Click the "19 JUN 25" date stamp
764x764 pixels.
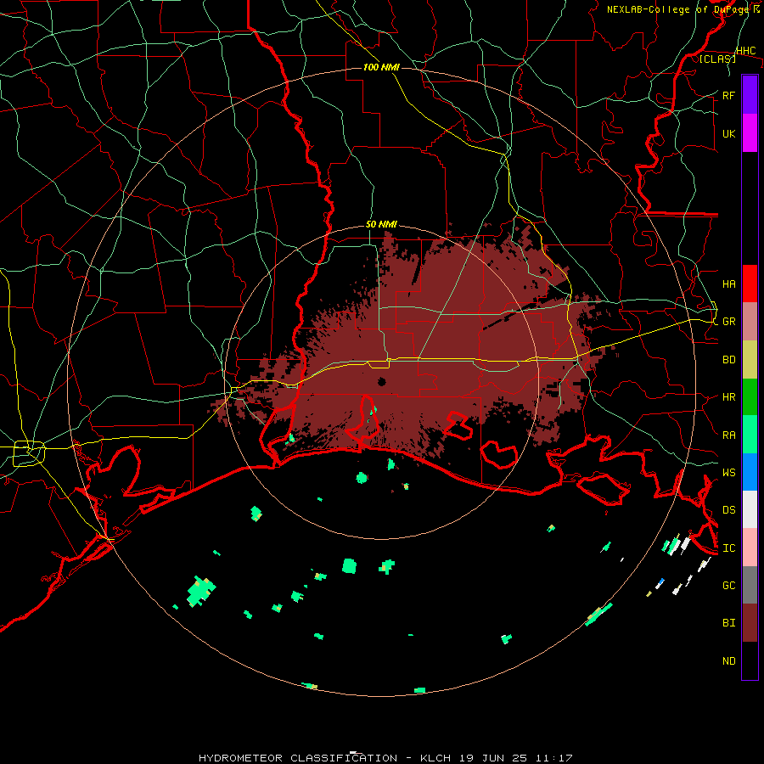494,758
